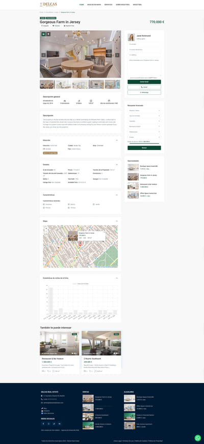The image size is (204, 444).
Task: Add listing to Favoritos
Action: click(x=56, y=26)
